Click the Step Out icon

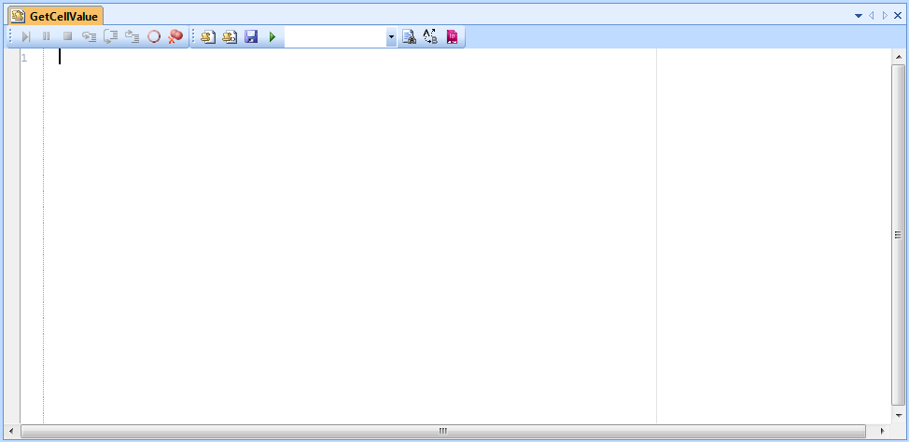click(132, 37)
